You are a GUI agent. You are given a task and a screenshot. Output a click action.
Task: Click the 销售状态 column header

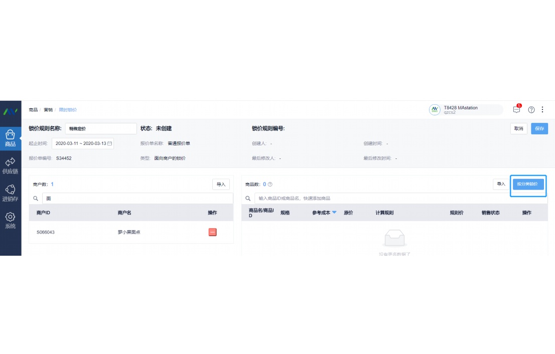click(x=491, y=213)
